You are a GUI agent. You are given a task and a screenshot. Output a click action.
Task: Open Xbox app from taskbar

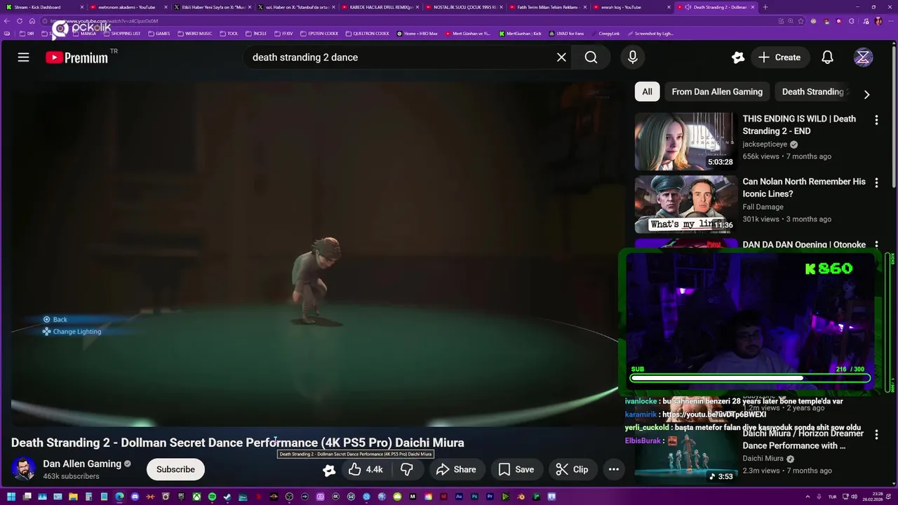point(196,497)
